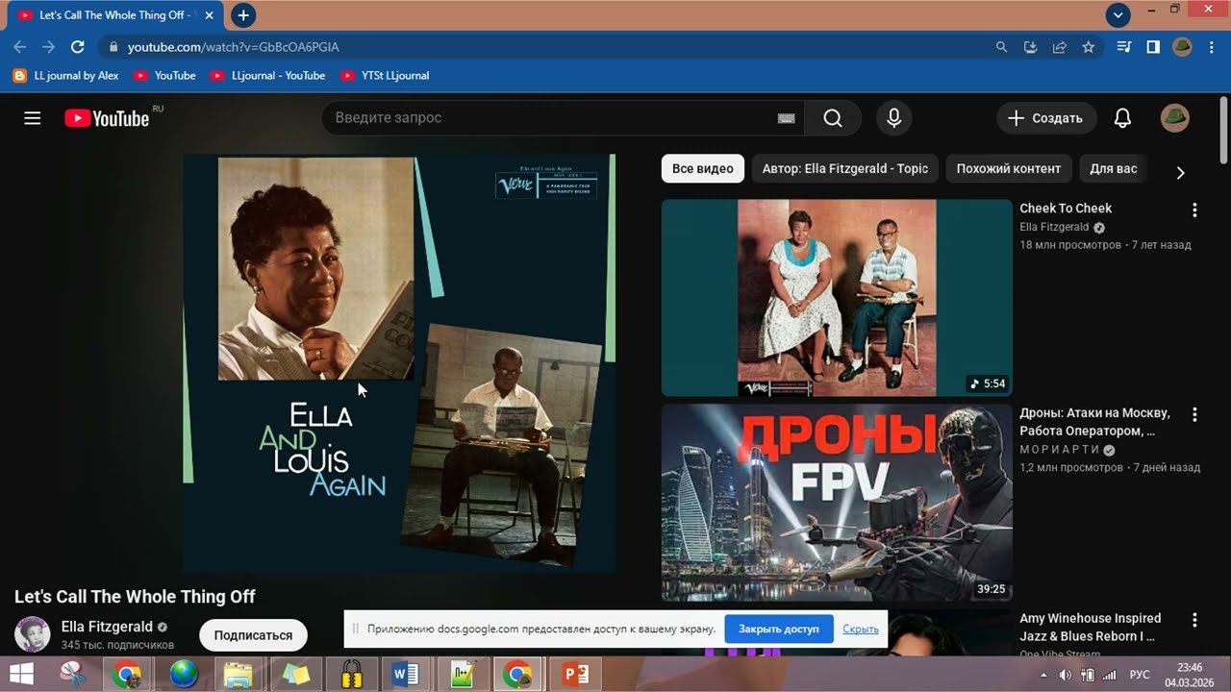The height and width of the screenshot is (692, 1231).
Task: Play Дроны FPV thumbnail
Action: pos(837,503)
